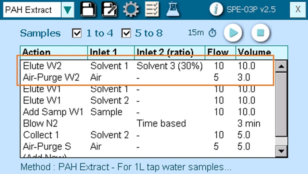Click the PAH Extract method name field
Screen dimensions: 308x174
[32, 10]
